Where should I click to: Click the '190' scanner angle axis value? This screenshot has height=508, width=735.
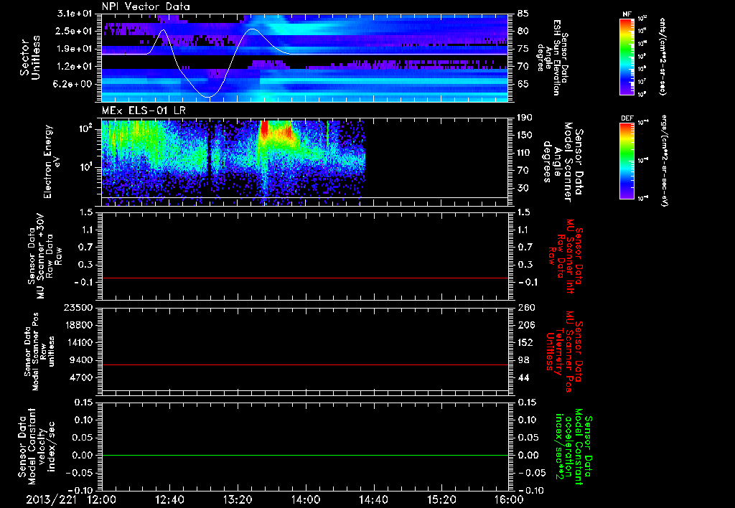[525, 118]
